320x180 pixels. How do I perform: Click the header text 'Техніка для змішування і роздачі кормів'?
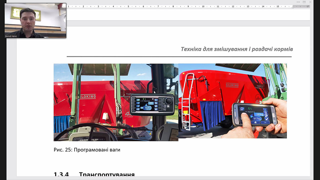(237, 49)
